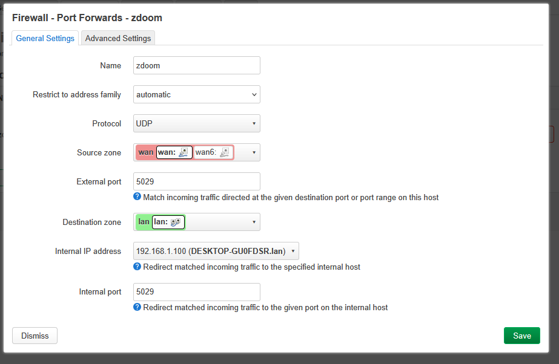Screen dimensions: 559x364
Task: Click the wan6 interface icon in Source zone
Action: point(225,152)
